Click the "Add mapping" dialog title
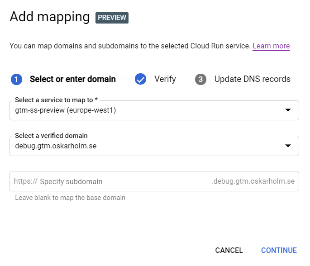Image resolution: width=310 pixels, height=266 pixels. [50, 17]
